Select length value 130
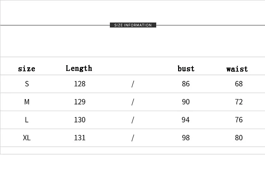 click(x=80, y=120)
